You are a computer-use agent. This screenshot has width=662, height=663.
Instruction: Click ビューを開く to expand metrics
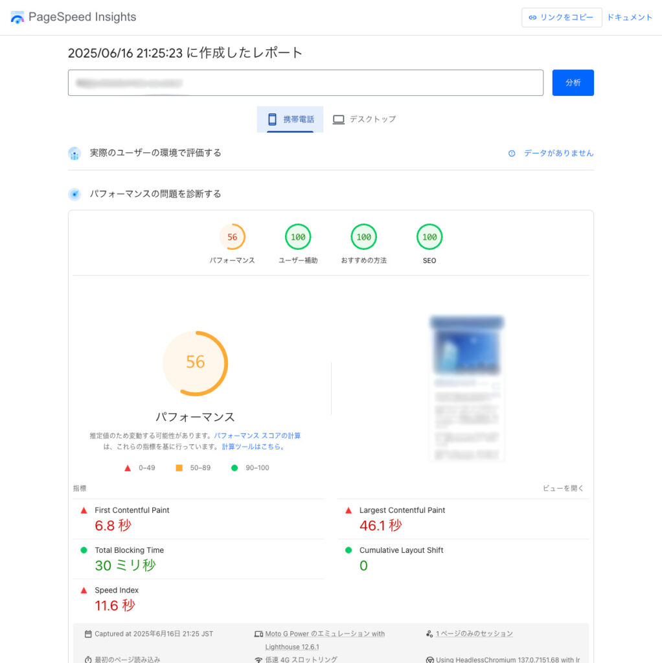click(x=563, y=488)
